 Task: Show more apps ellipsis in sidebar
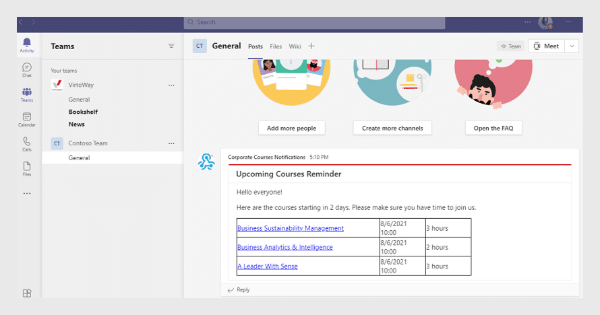(x=27, y=194)
